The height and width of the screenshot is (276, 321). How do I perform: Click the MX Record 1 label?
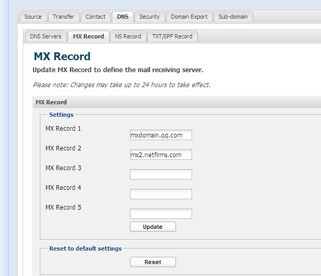click(63, 129)
